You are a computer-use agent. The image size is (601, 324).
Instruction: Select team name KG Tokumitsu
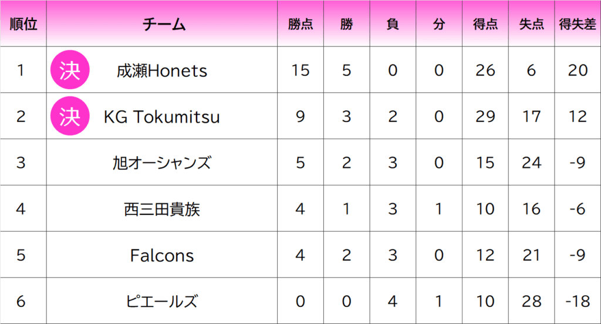click(x=162, y=117)
